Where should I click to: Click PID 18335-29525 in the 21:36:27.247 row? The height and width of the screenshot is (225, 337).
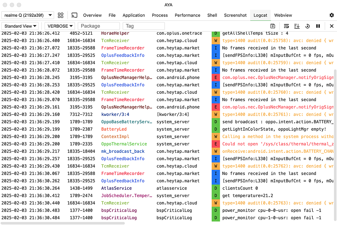81,55
